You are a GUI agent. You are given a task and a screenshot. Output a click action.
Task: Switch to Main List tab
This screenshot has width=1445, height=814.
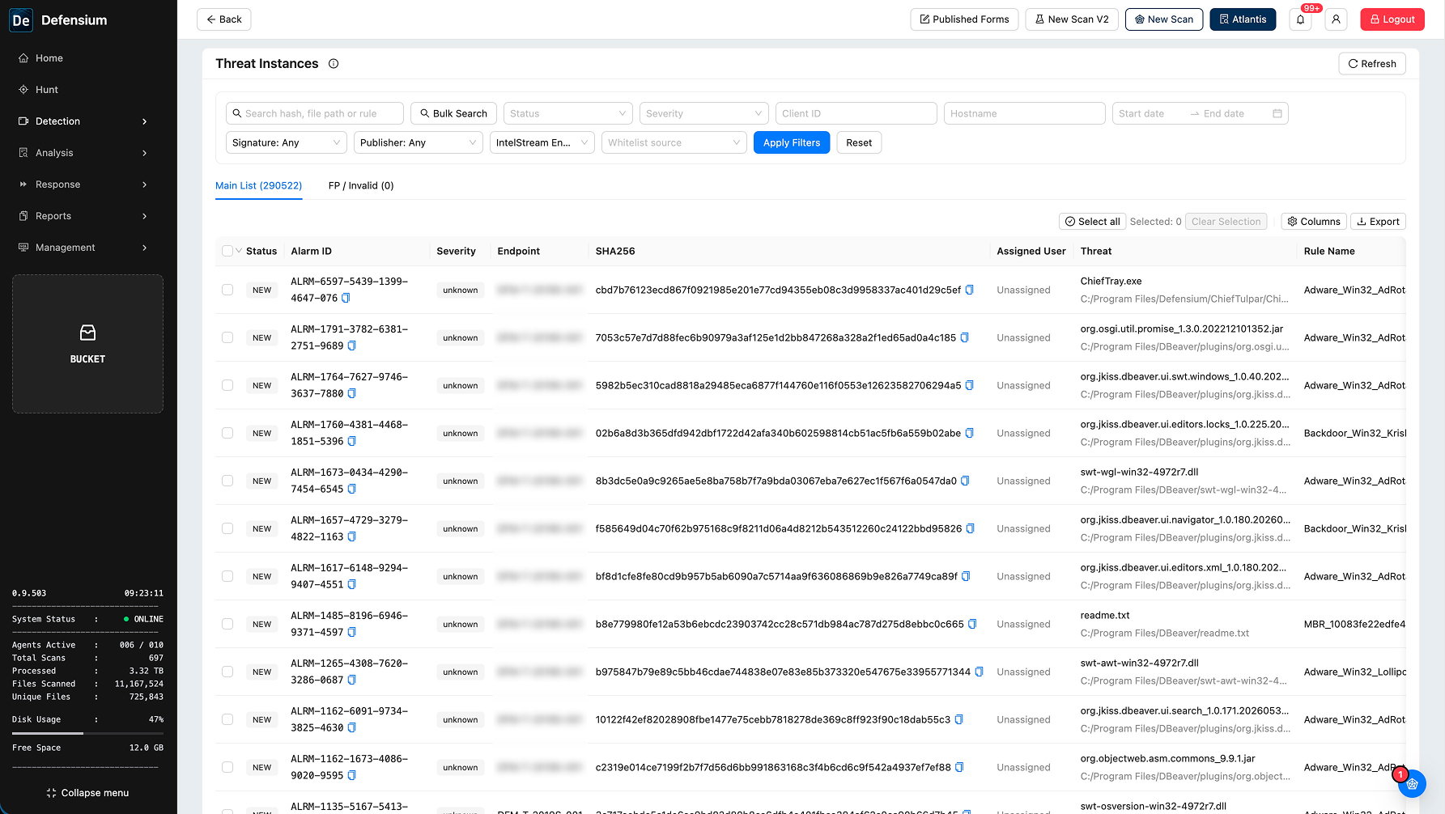coord(258,185)
